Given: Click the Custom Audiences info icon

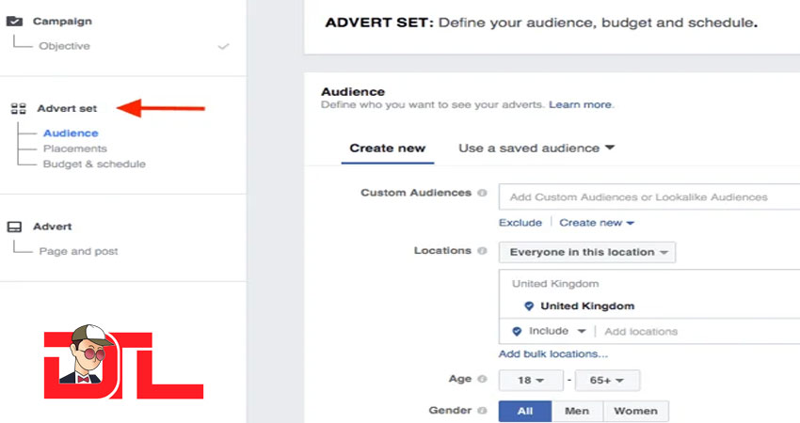Looking at the screenshot, I should (x=482, y=193).
